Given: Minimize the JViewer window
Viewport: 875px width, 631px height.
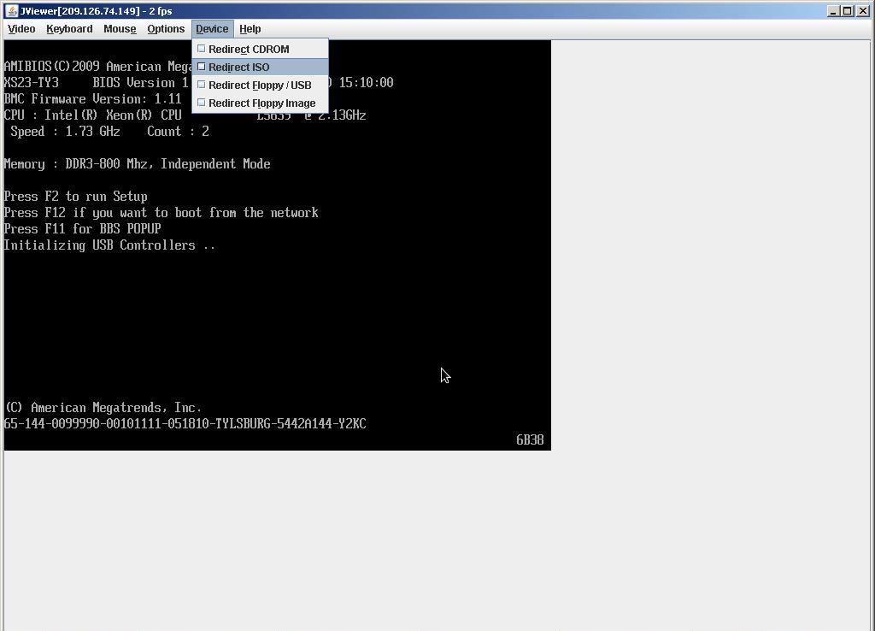Looking at the screenshot, I should pyautogui.click(x=833, y=11).
